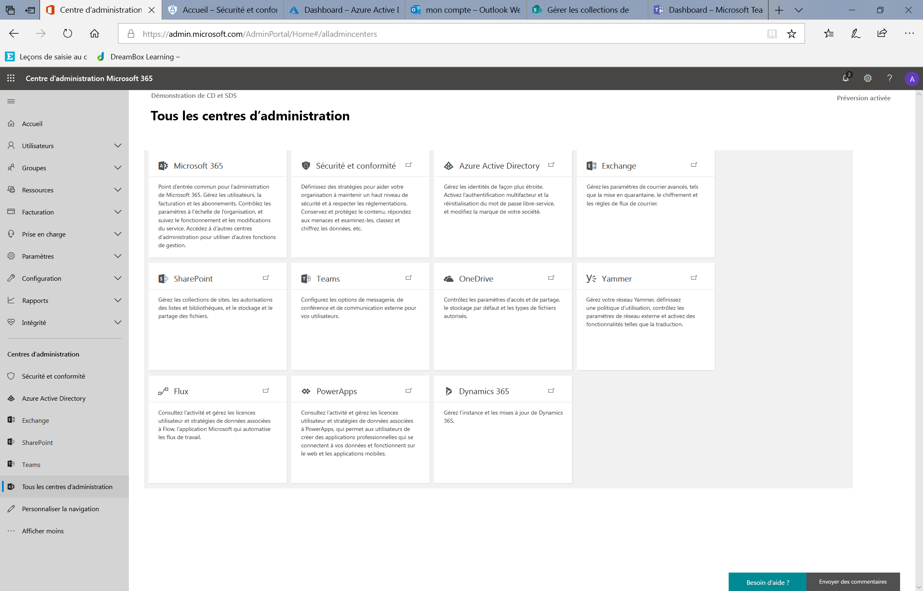This screenshot has height=591, width=923.
Task: Open OneDrive card external link icon
Action: tap(551, 278)
